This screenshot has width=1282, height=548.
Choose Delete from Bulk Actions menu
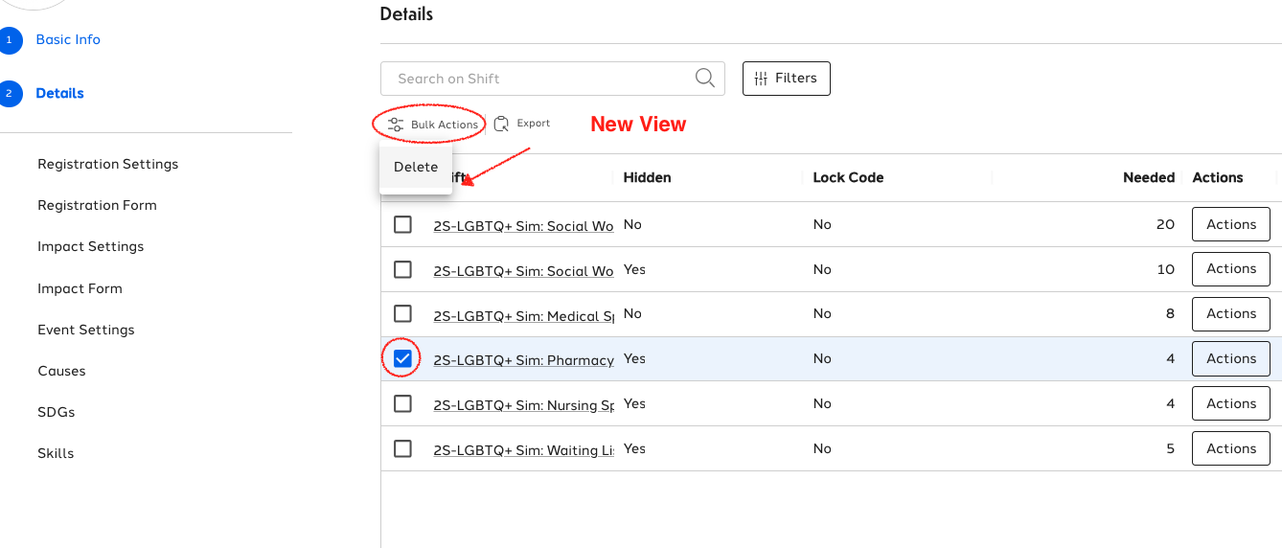click(x=416, y=167)
